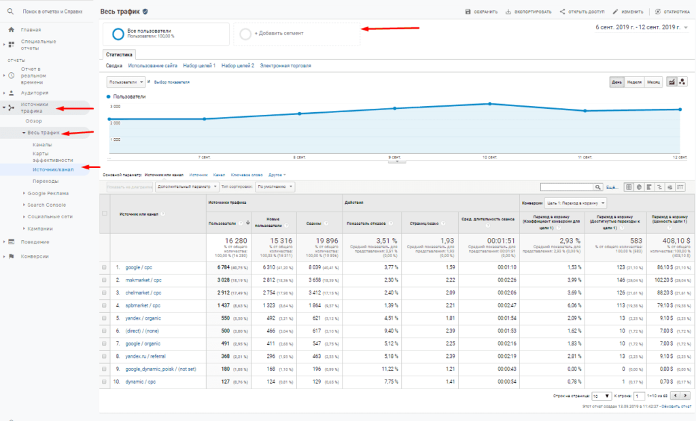This screenshot has width=696, height=421.
Task: Check the dynamic / cpc row checkbox
Action: click(104, 382)
